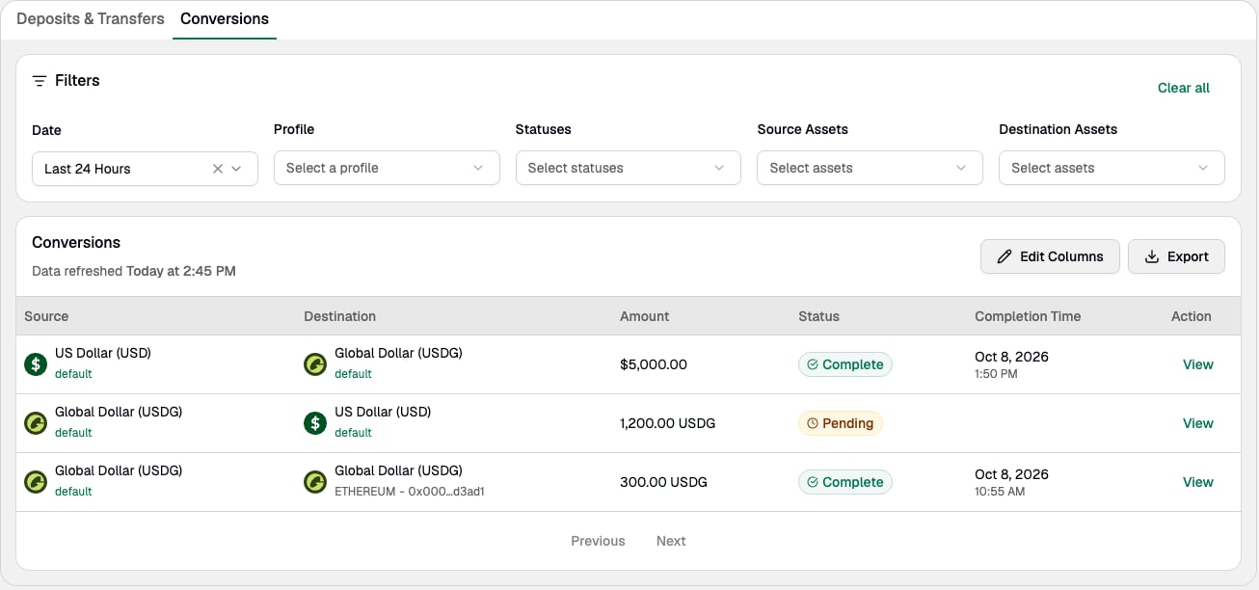Click the checkmark icon in the $5,000.00 row status
This screenshot has width=1259, height=590.
(813, 365)
